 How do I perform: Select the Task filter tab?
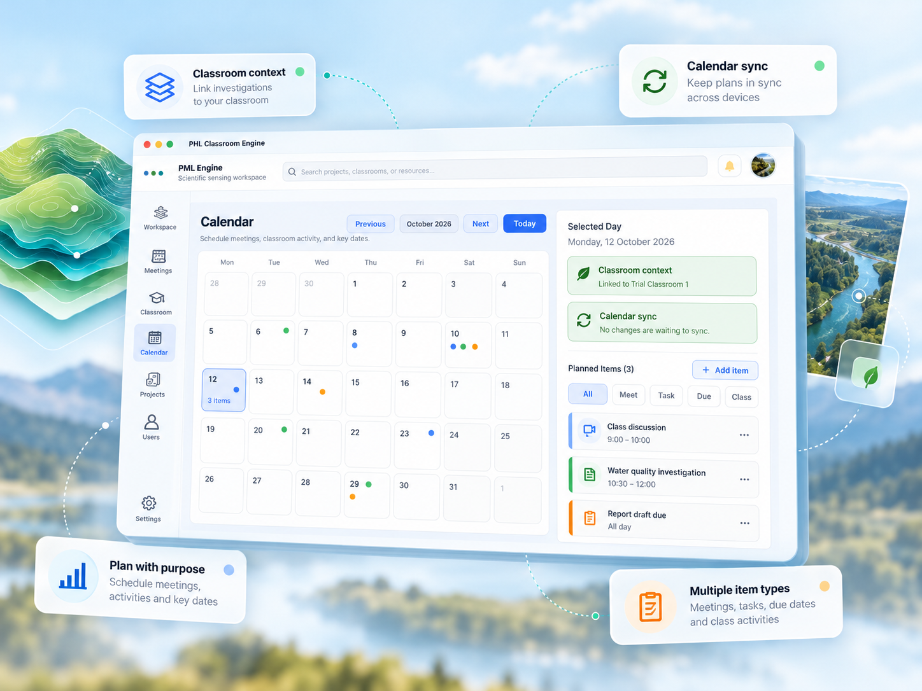click(666, 395)
